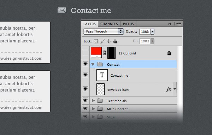Click the Opacity 100% value field
Viewport: 212px width, 135px height.
(x=145, y=32)
